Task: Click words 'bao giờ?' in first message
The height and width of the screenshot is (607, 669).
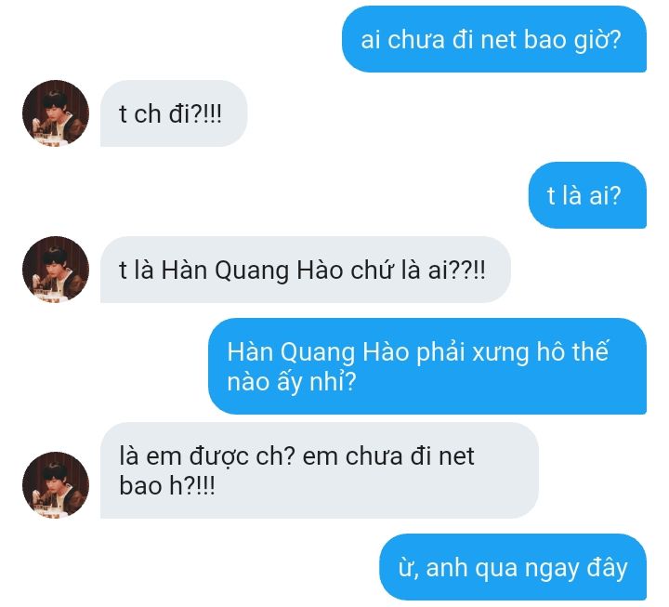Action: pyautogui.click(x=572, y=40)
